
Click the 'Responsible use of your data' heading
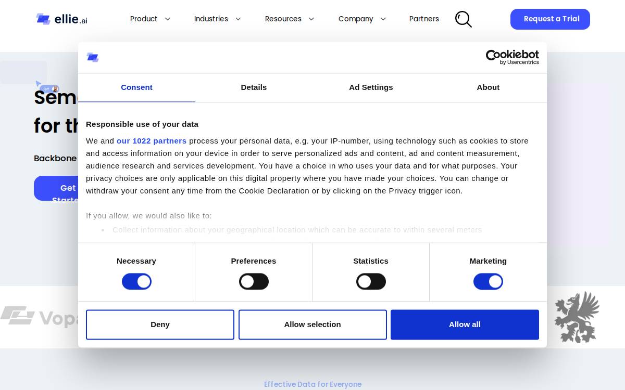(142, 124)
